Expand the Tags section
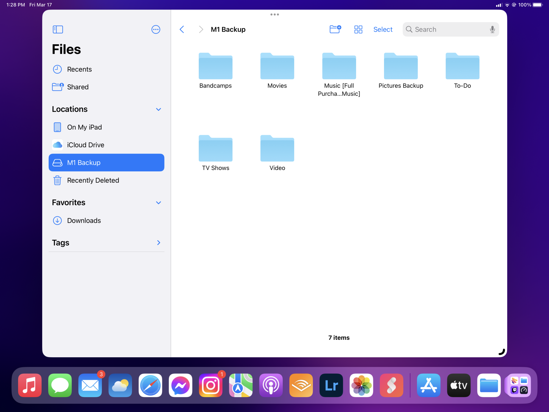This screenshot has width=549, height=412. click(x=159, y=242)
